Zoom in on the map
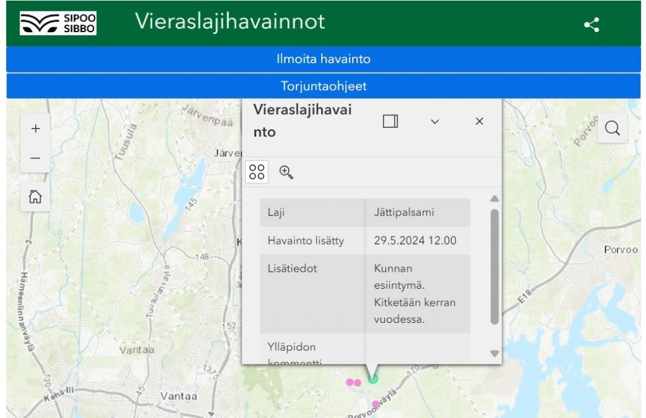This screenshot has height=418, width=646. [x=35, y=129]
